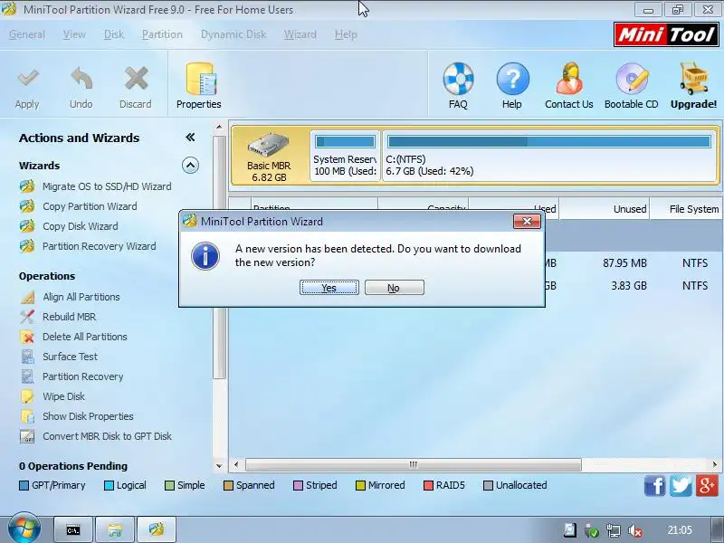Image resolution: width=724 pixels, height=543 pixels.
Task: Click horizontal scrollbar left arrow
Action: [236, 464]
